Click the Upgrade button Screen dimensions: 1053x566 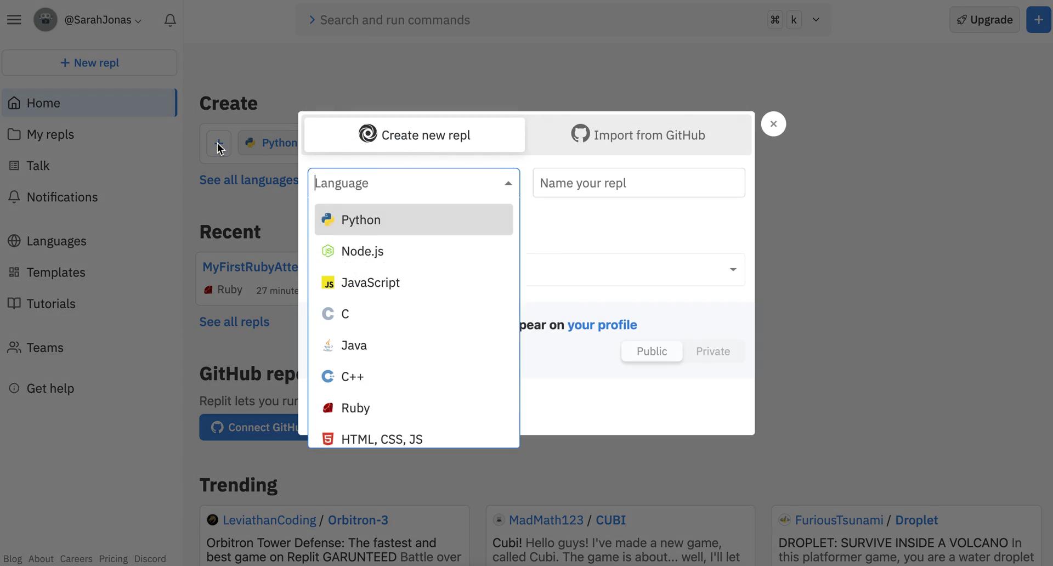(x=984, y=20)
